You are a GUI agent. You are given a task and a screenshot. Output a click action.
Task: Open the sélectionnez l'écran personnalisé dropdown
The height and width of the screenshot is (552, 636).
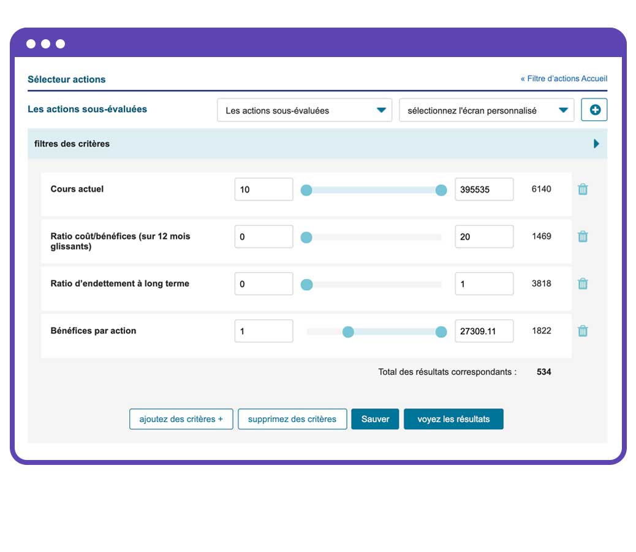point(487,110)
